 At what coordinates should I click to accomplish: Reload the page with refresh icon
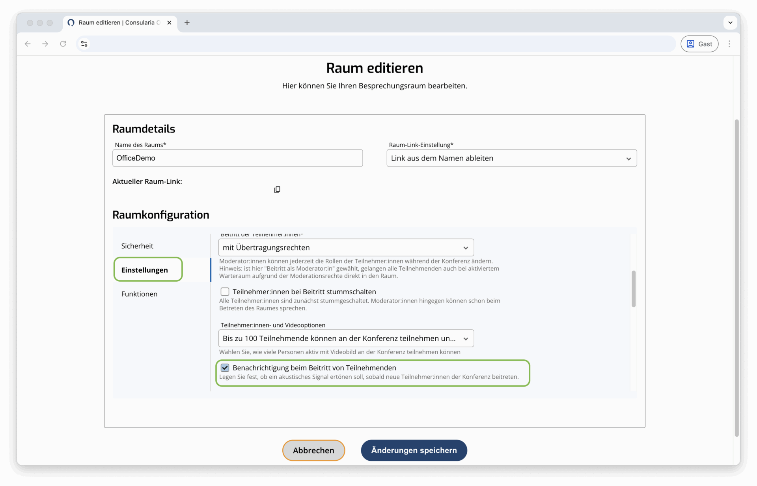point(63,44)
